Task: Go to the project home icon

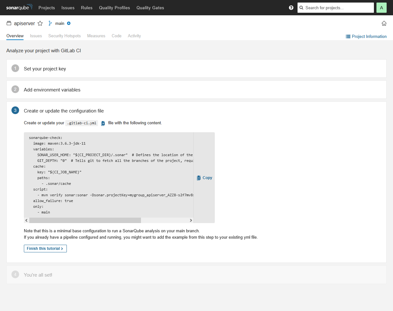Action: [384, 23]
